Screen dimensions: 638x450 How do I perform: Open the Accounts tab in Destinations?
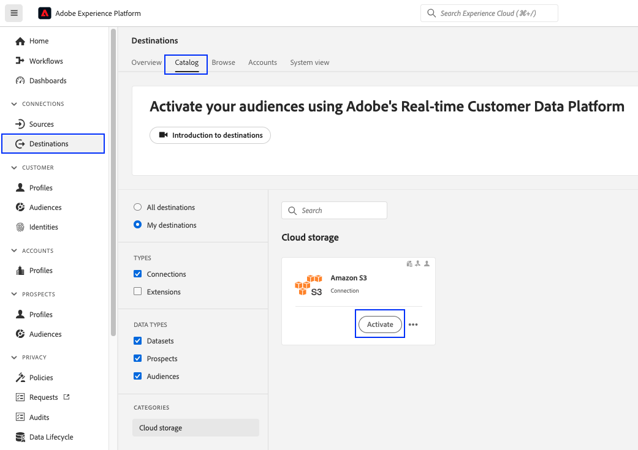click(x=262, y=62)
